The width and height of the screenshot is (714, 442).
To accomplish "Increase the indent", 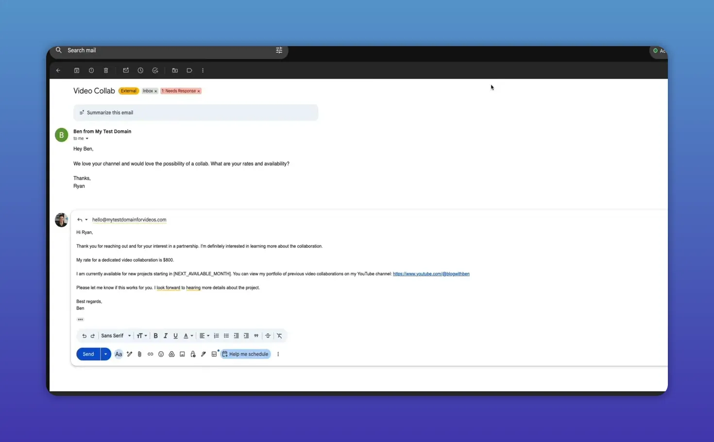I will click(x=246, y=336).
